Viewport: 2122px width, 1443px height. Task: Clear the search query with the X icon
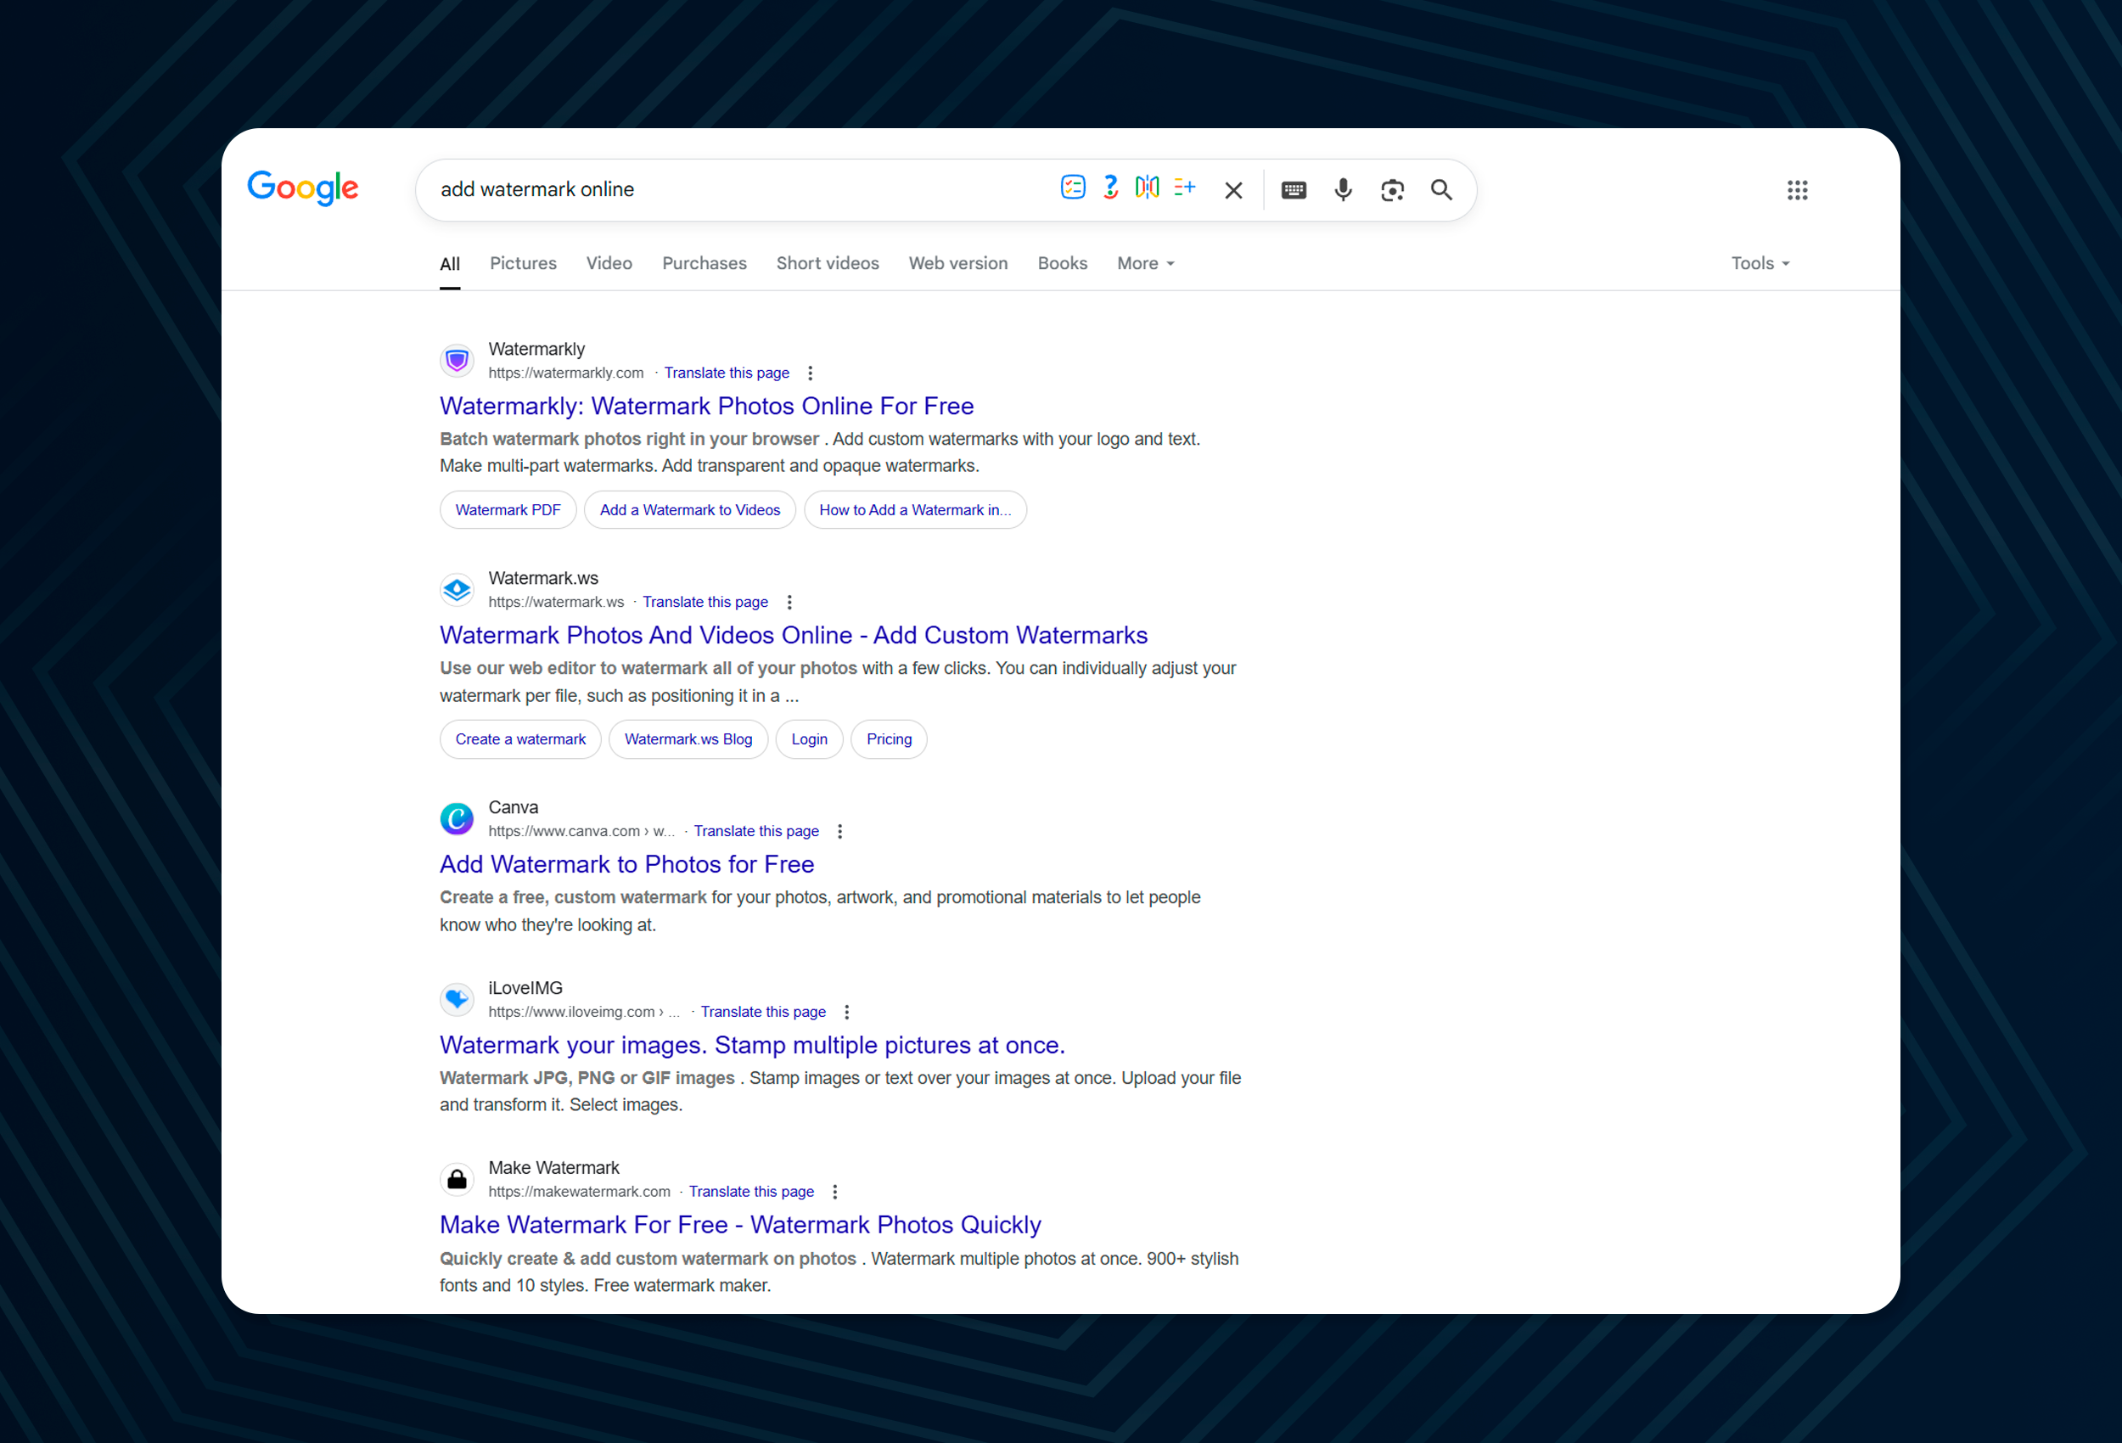(1233, 190)
